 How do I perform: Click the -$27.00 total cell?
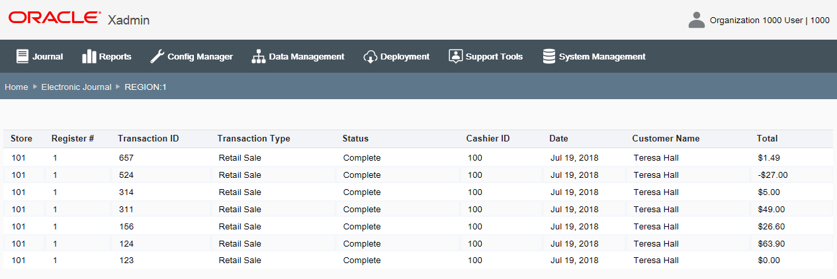[x=773, y=175]
